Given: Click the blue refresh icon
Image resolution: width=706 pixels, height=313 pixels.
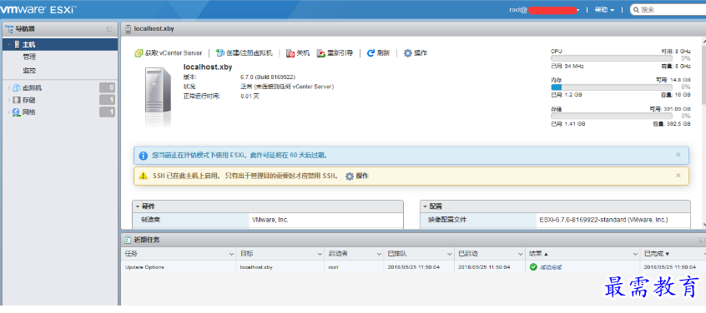Looking at the screenshot, I should (371, 53).
